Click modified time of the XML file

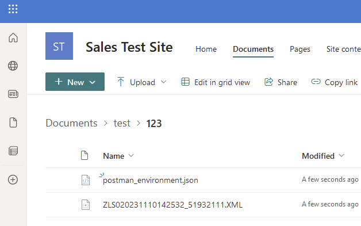(330, 204)
